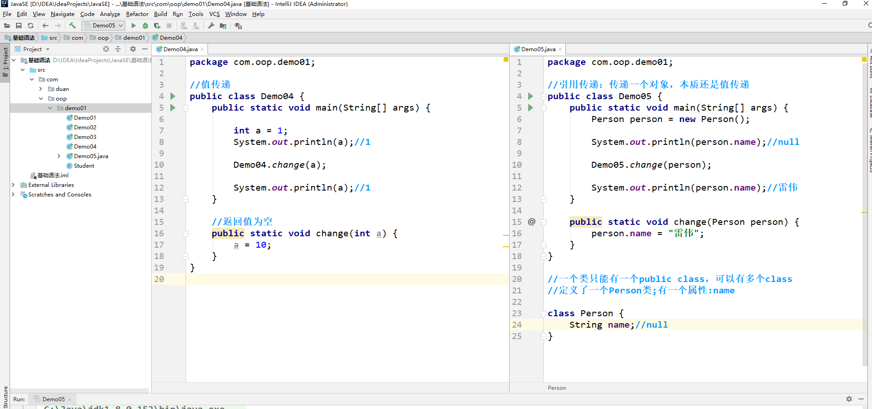The width and height of the screenshot is (872, 409).
Task: Click the src breadcrumb in navigation bar
Action: [x=49, y=37]
